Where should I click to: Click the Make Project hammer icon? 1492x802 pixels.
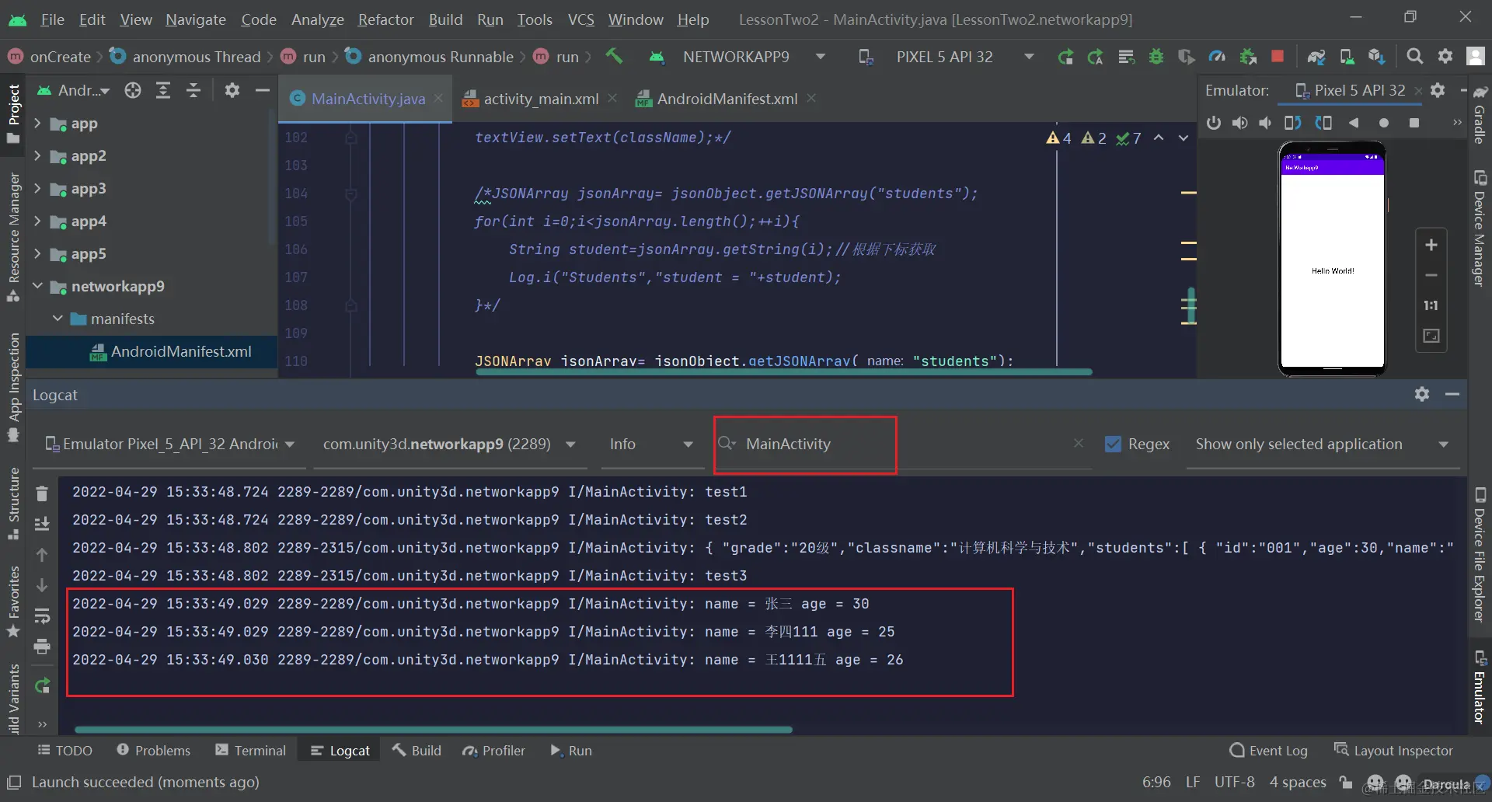coord(614,56)
